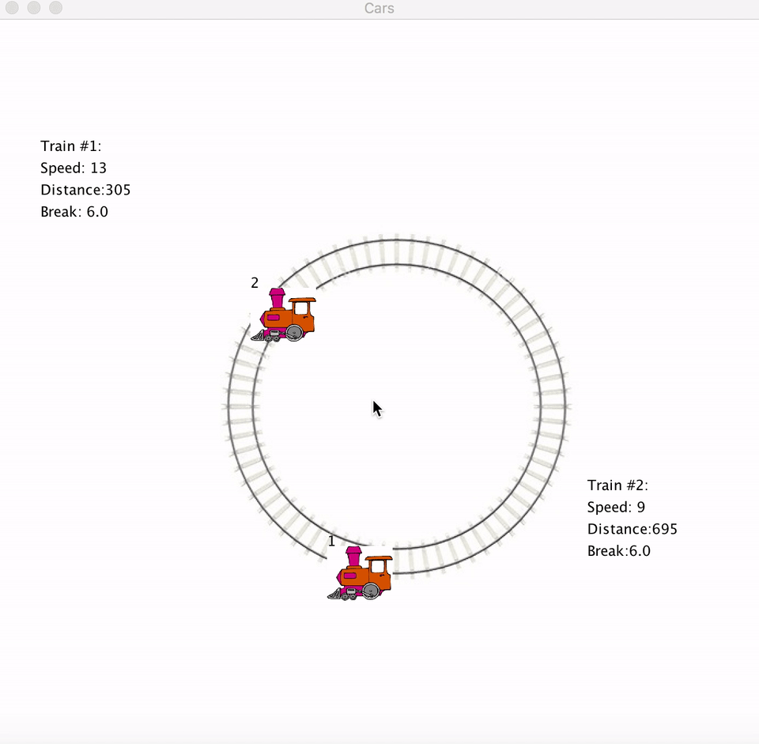Close the Cars window
Viewport: 759px width, 744px height.
(12, 8)
